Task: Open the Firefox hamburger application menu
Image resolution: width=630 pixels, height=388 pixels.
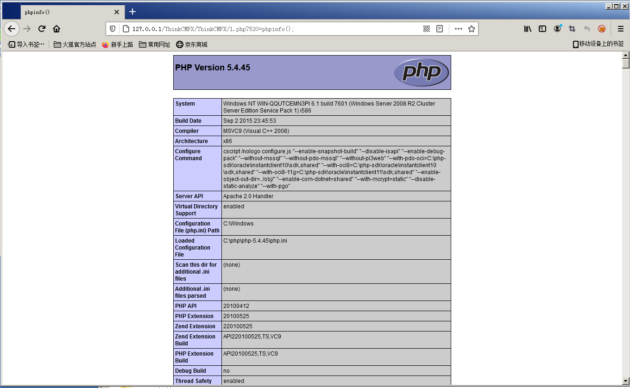Action: tap(621, 29)
